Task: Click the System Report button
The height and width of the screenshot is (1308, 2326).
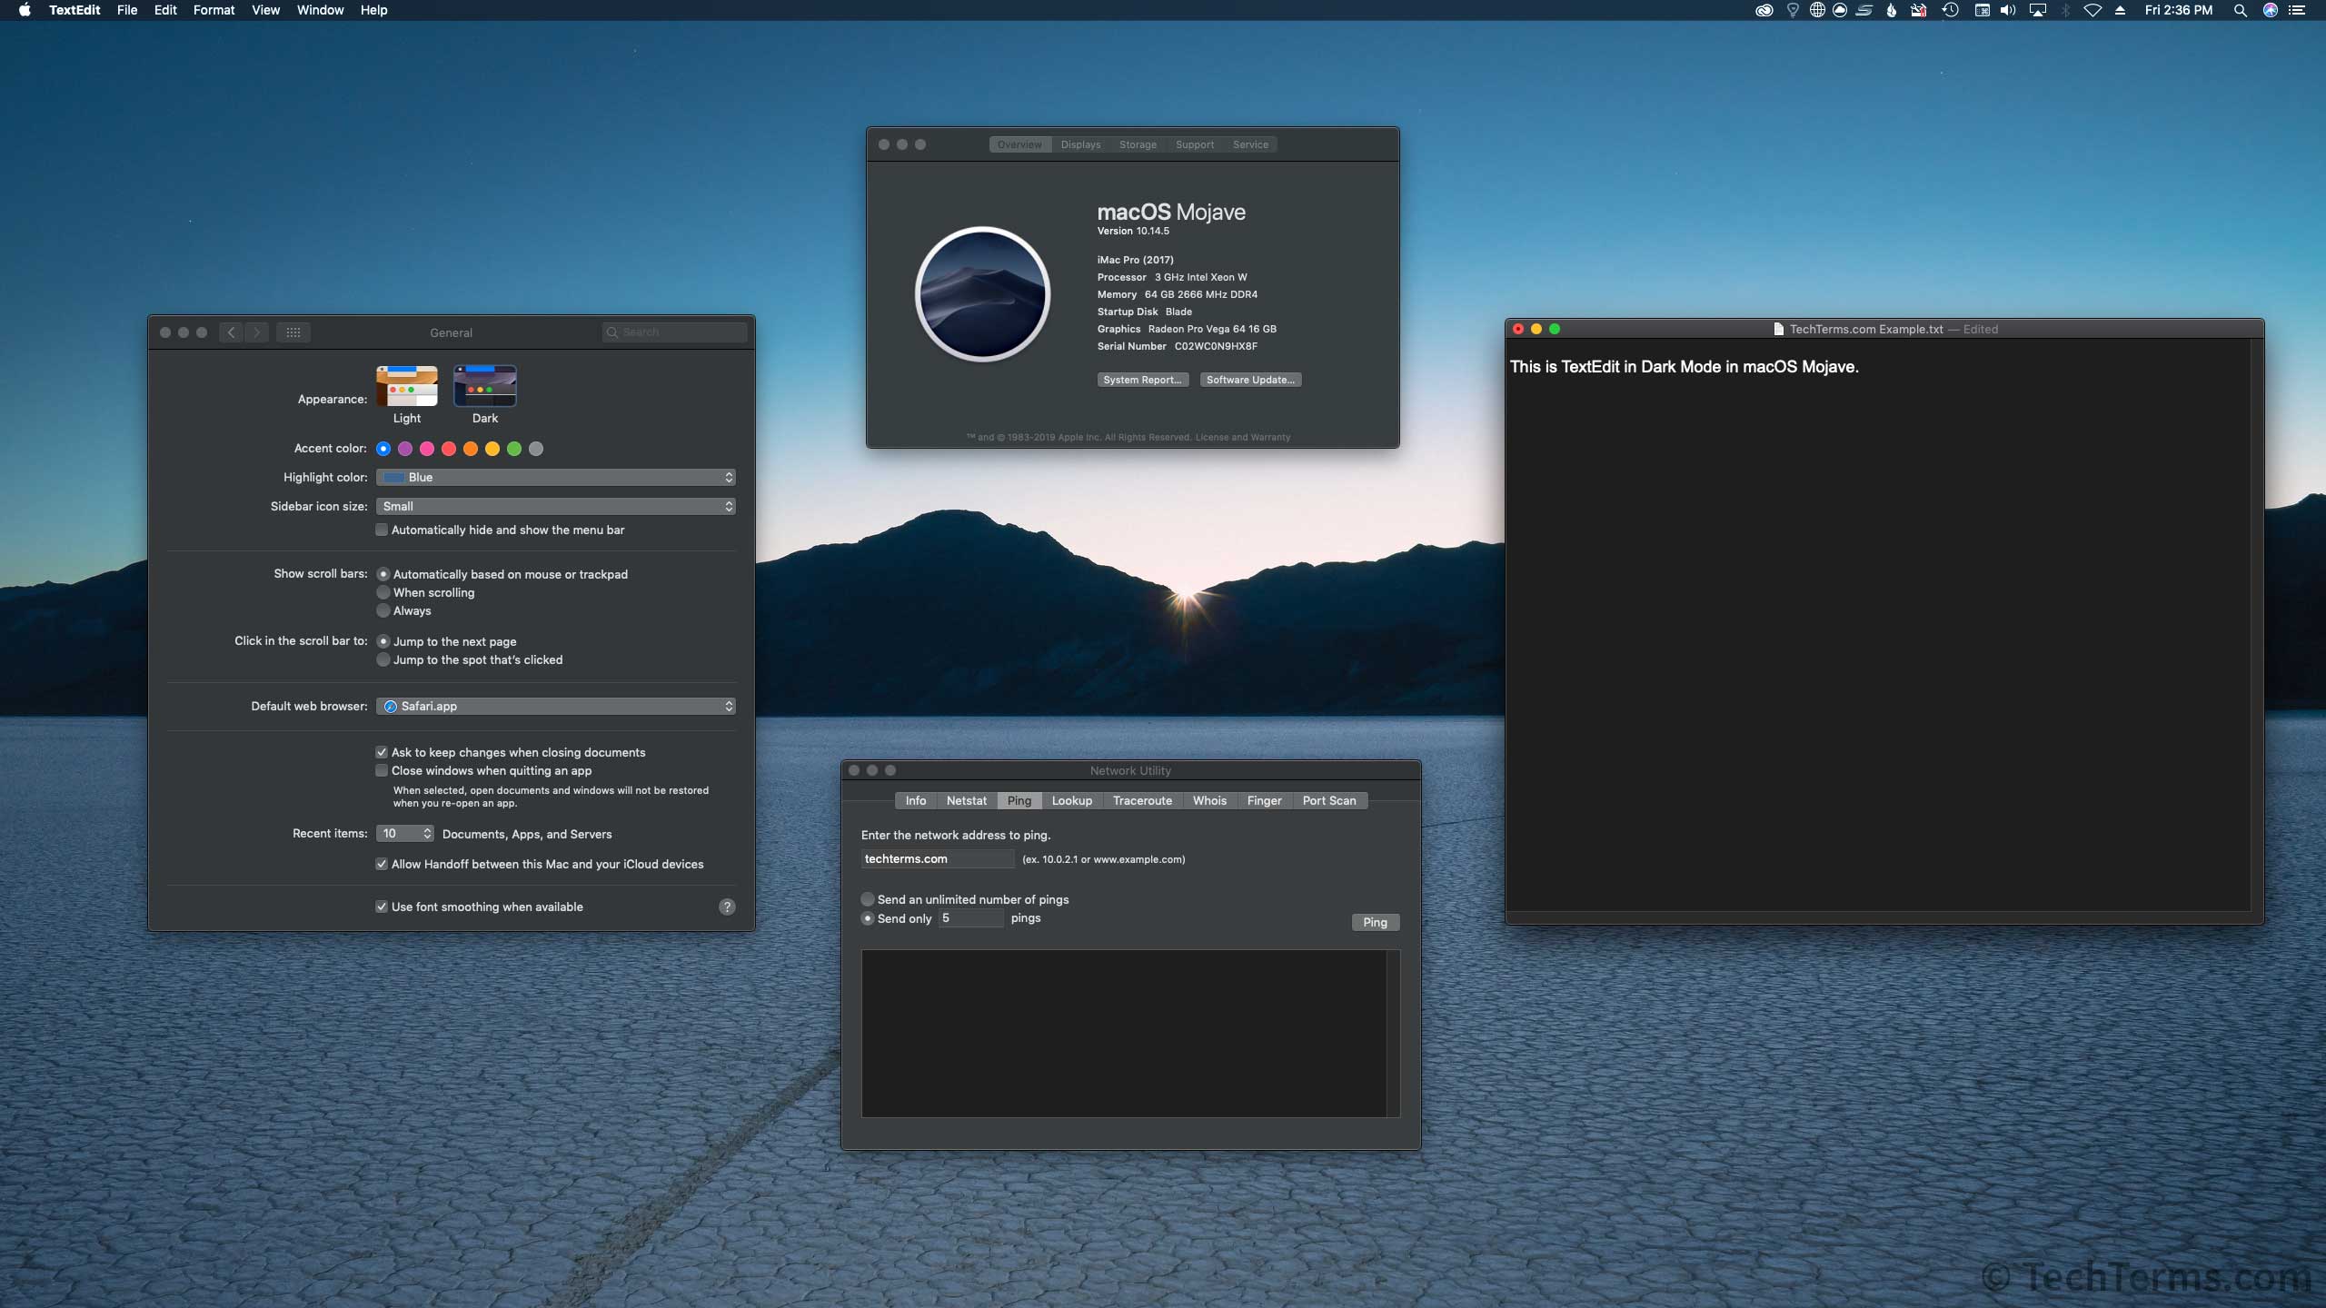Action: [x=1142, y=380]
